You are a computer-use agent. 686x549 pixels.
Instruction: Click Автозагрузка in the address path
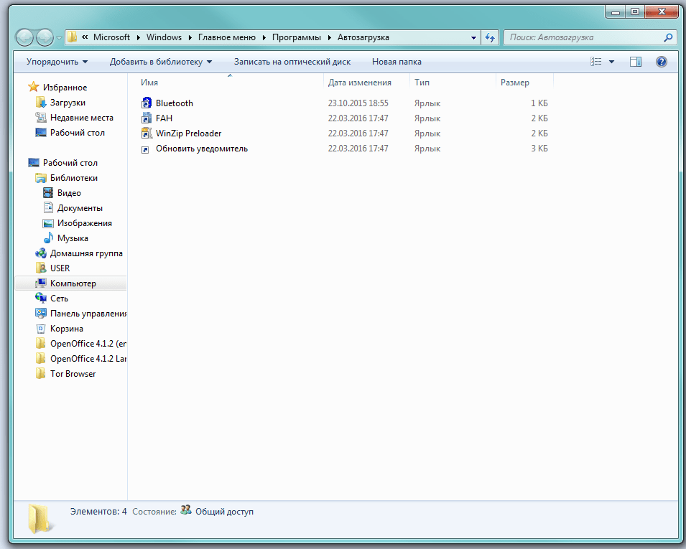click(x=363, y=37)
